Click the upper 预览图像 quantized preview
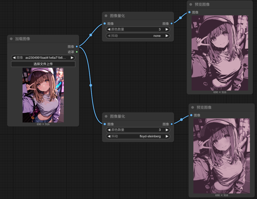 (x=220, y=53)
